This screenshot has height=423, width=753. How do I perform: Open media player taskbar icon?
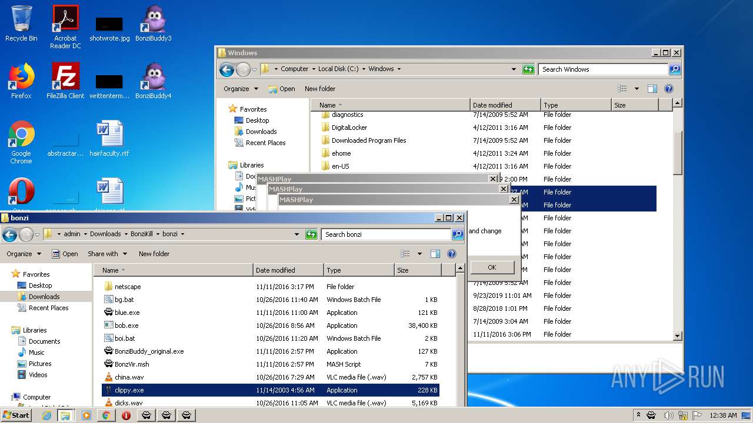pyautogui.click(x=86, y=415)
